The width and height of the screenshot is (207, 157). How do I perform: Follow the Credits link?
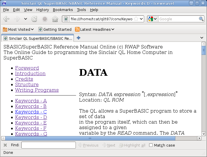coord(24,79)
